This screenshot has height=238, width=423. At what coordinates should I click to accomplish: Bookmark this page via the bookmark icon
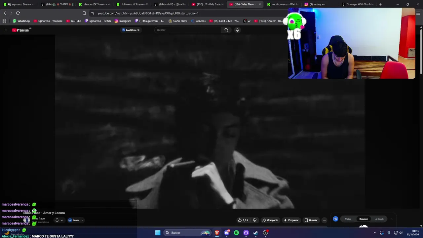point(84,13)
